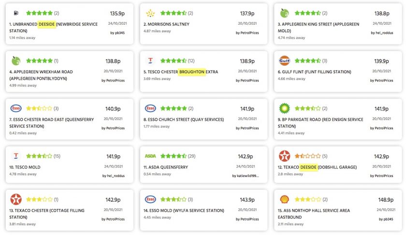Open Tesco Mold station title
This screenshot has width=406, height=235.
coord(25,167)
